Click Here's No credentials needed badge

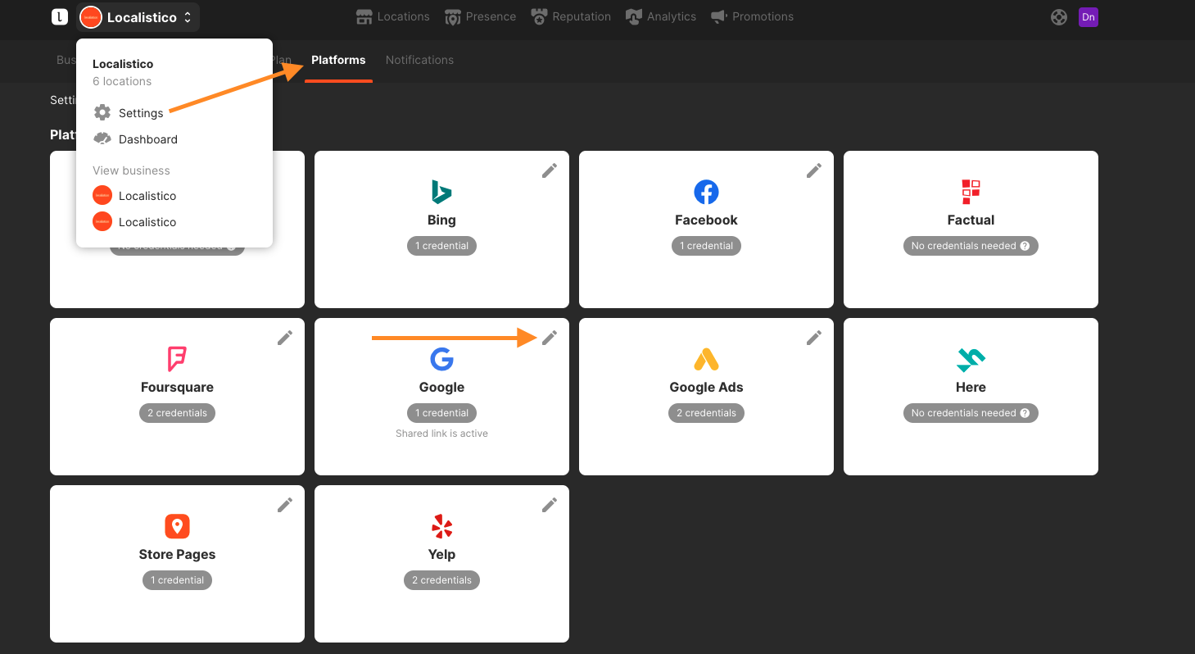tap(971, 413)
